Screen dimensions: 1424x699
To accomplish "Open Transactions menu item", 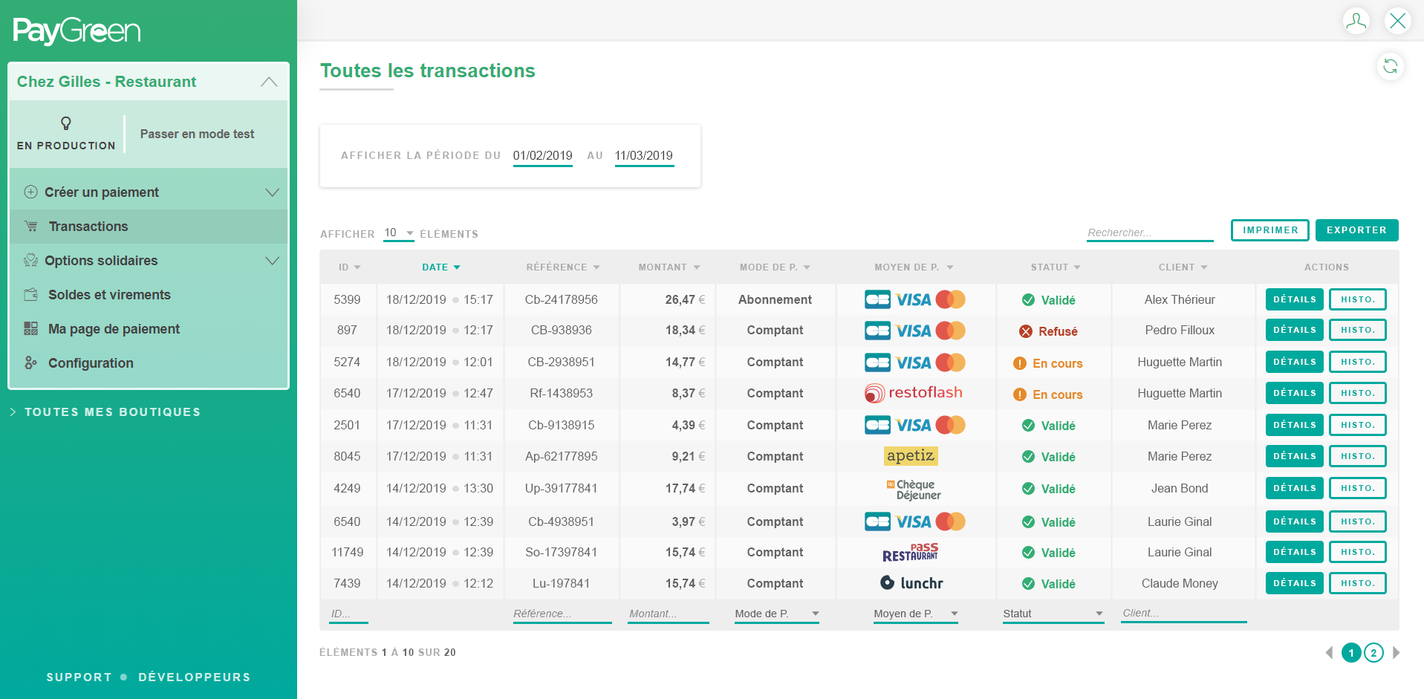I will [149, 227].
